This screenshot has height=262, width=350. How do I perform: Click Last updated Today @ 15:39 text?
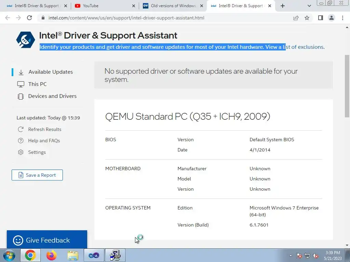pos(48,118)
